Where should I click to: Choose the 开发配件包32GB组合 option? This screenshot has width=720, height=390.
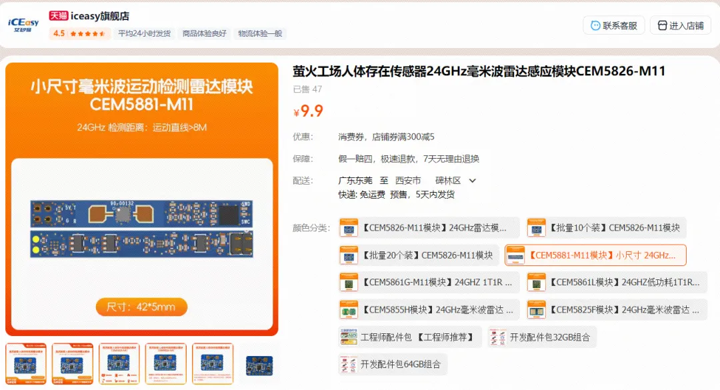[x=542, y=337]
